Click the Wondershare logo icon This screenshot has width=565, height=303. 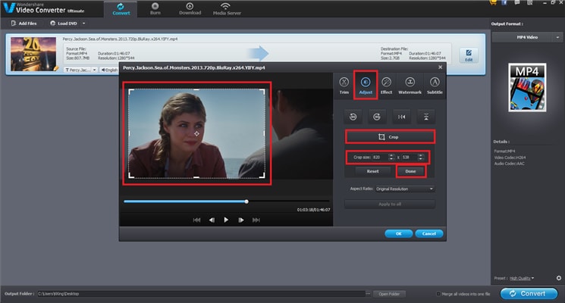point(8,8)
